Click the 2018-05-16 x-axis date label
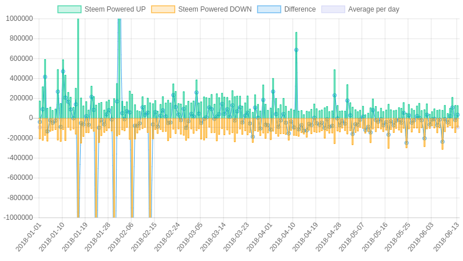The image size is (463, 261). coord(374,237)
